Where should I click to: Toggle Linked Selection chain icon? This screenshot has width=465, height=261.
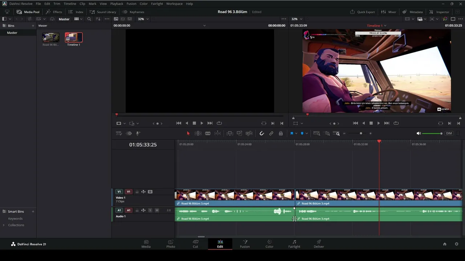(x=271, y=133)
